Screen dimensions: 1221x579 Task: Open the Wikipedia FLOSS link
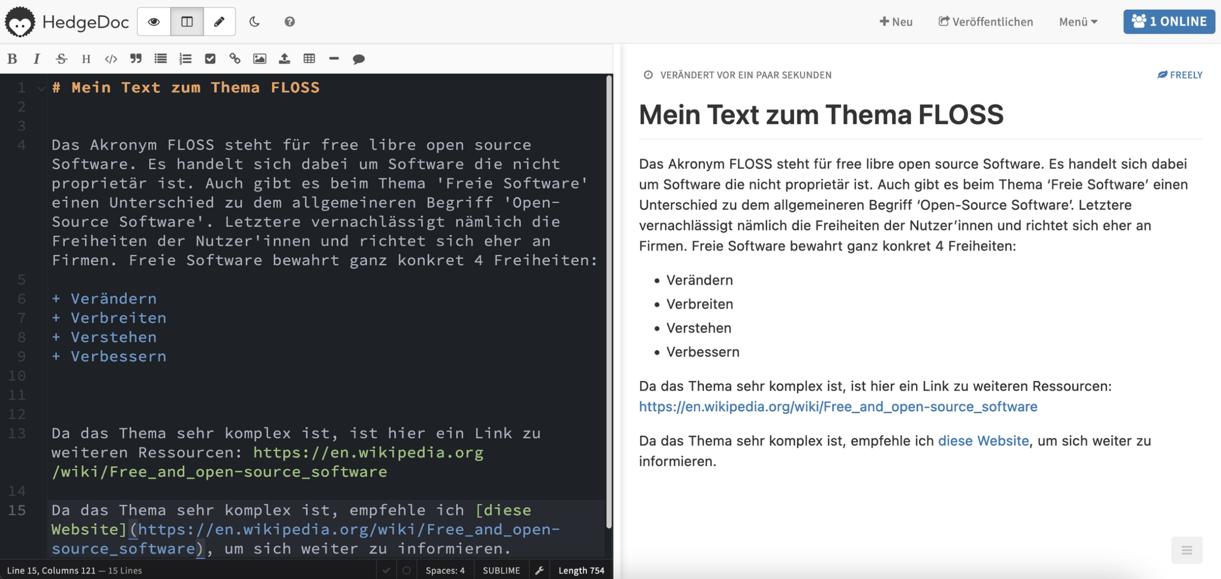pos(838,407)
